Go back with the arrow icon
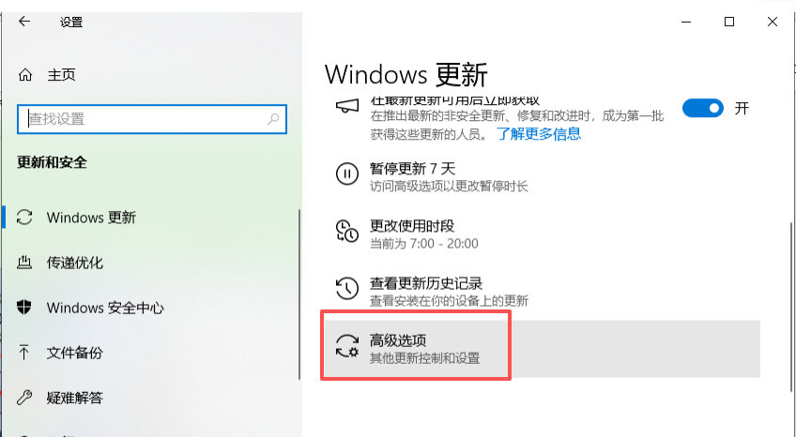Screen dimensions: 796x437 [x=24, y=22]
